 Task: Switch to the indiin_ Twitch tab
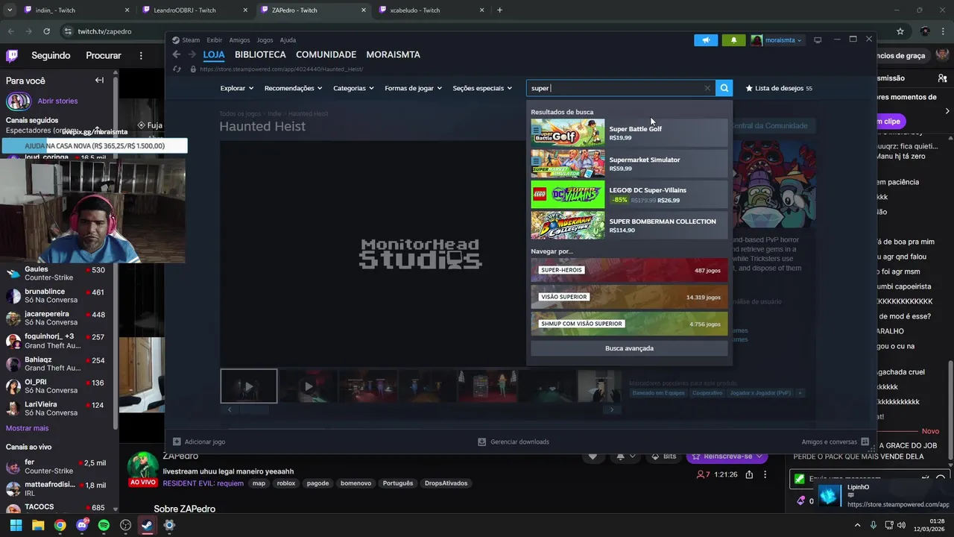click(75, 10)
